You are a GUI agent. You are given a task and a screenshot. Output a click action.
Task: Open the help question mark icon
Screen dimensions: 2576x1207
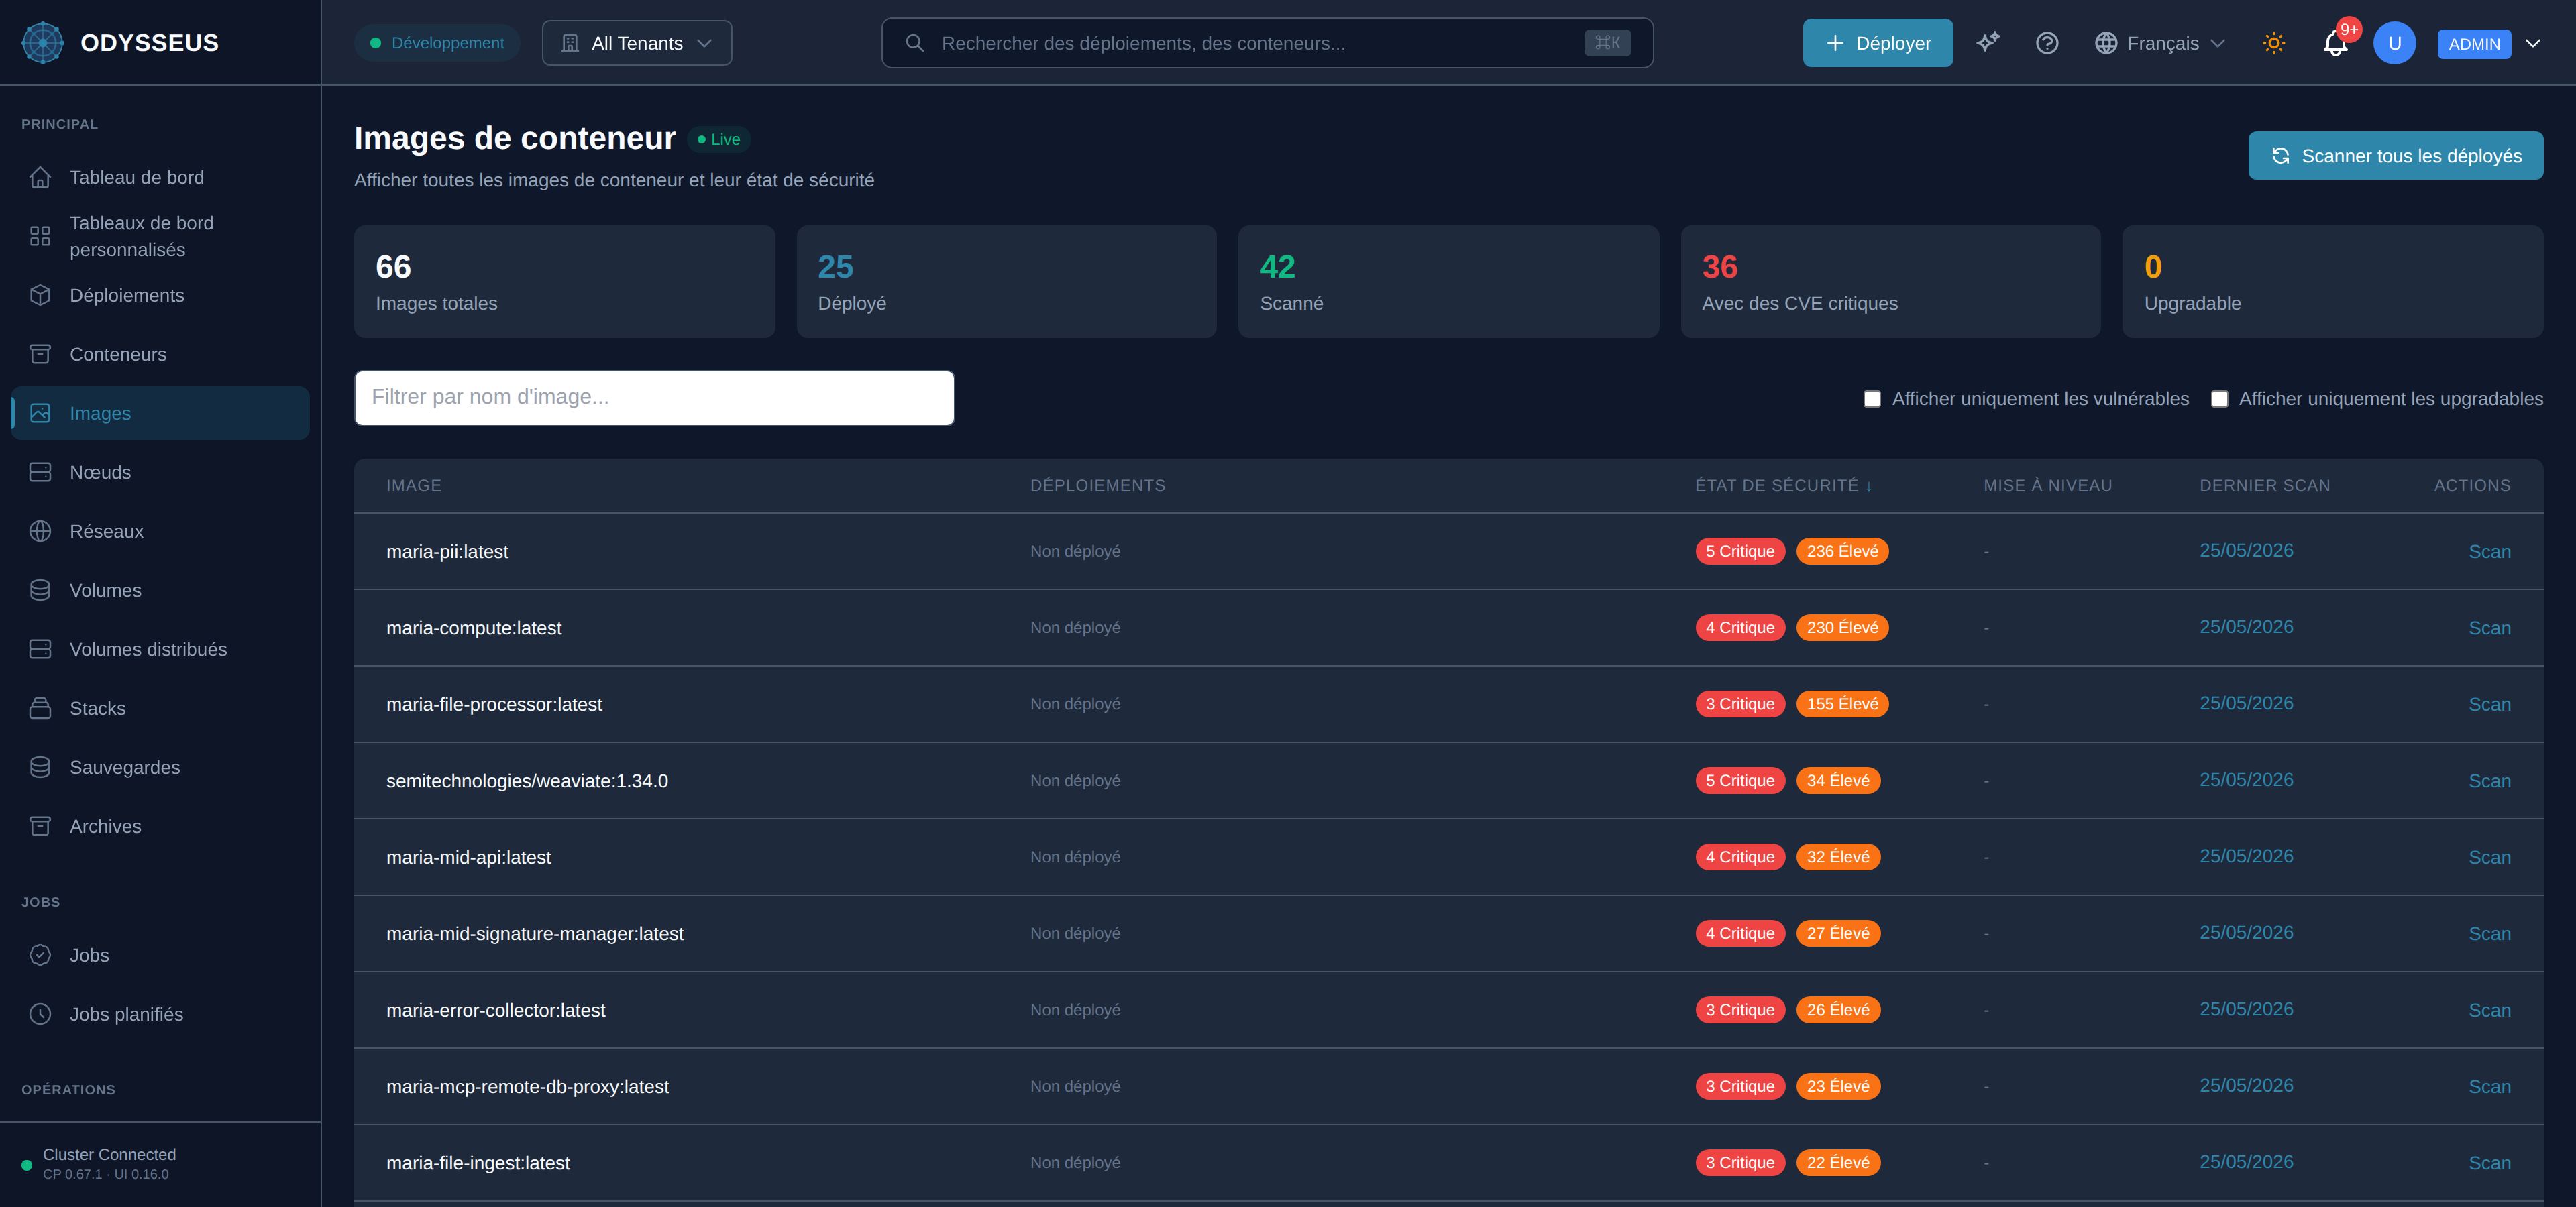[x=2047, y=43]
